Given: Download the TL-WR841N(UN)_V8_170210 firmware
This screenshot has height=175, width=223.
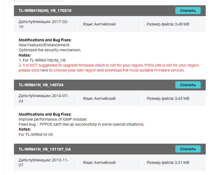Looking at the screenshot, I should 188,11.
